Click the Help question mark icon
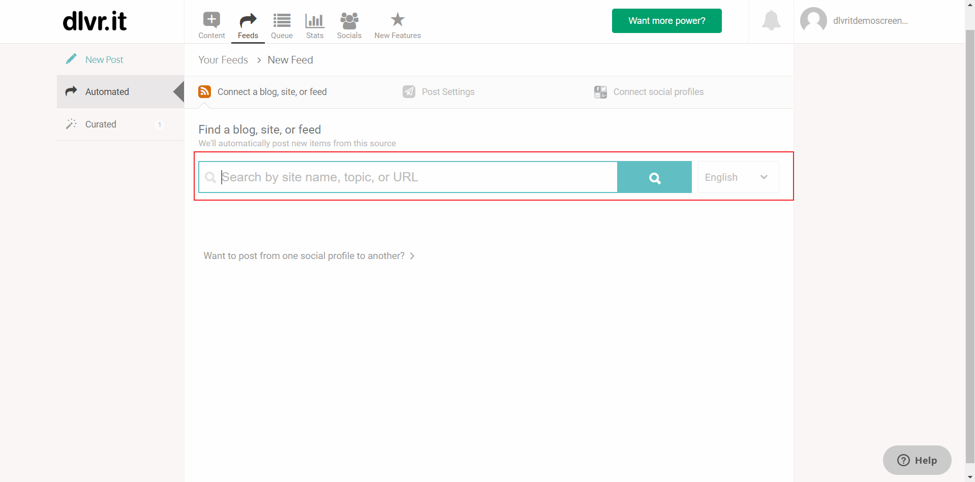 click(903, 460)
